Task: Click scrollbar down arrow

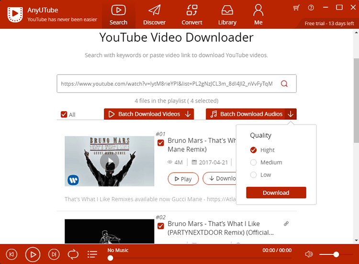Action: click(x=356, y=241)
